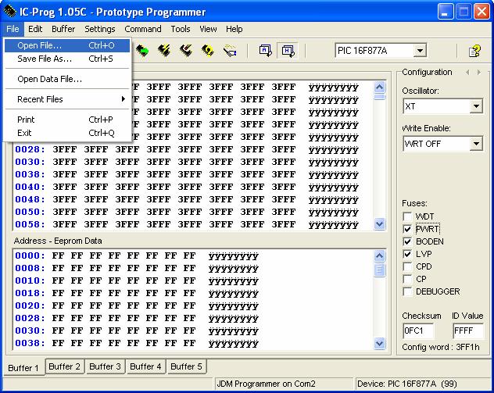Screen dimensions: 494x393
Task: Enable the CP code protect checkbox
Action: click(x=407, y=280)
